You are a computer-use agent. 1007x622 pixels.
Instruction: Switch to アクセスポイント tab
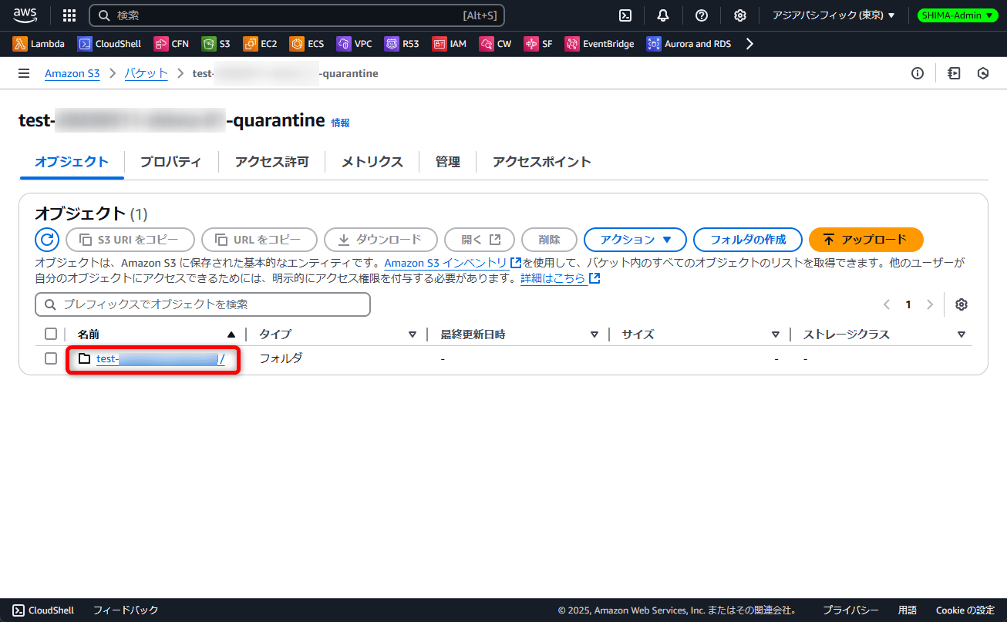click(x=541, y=162)
